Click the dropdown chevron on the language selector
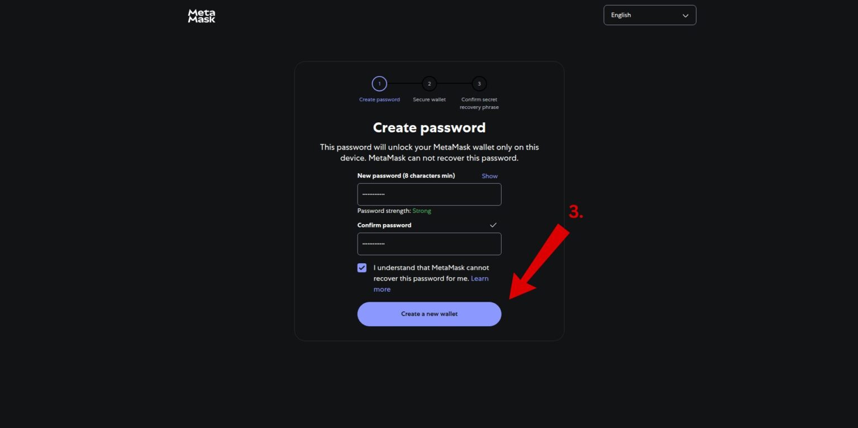858x428 pixels. pyautogui.click(x=685, y=15)
